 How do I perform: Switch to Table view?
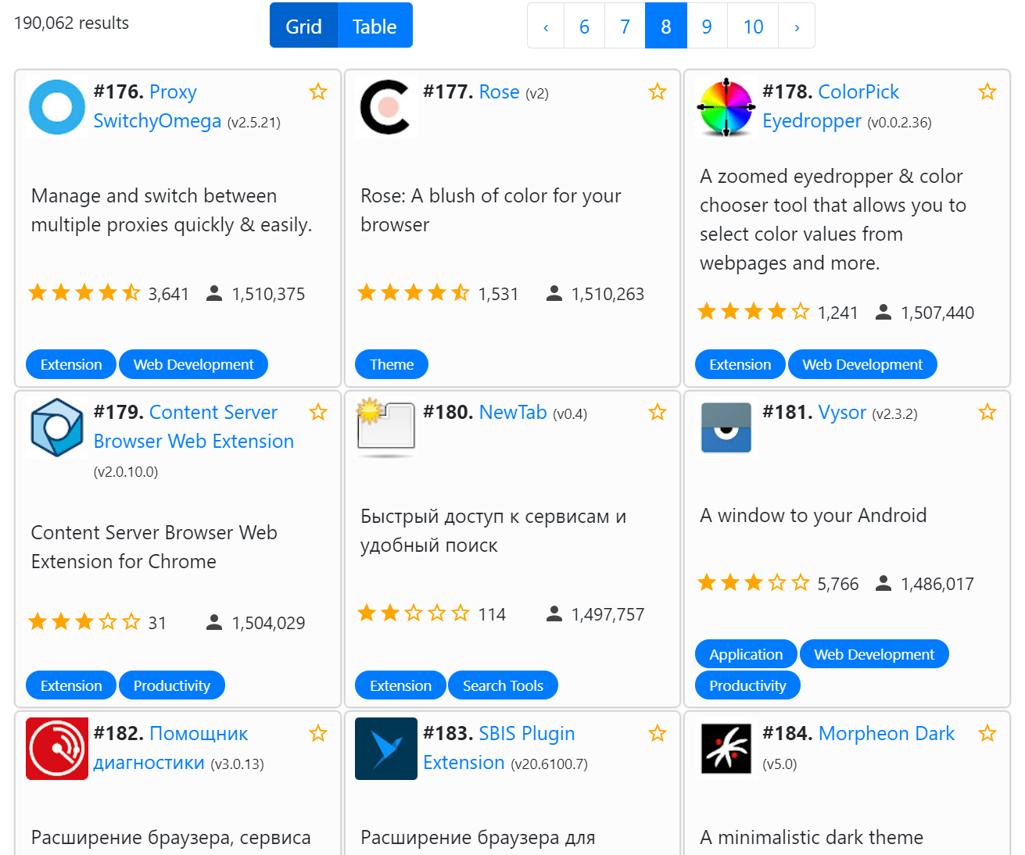[x=375, y=26]
